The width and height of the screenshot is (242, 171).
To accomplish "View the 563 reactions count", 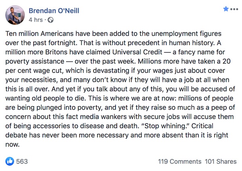I will 22,161.
